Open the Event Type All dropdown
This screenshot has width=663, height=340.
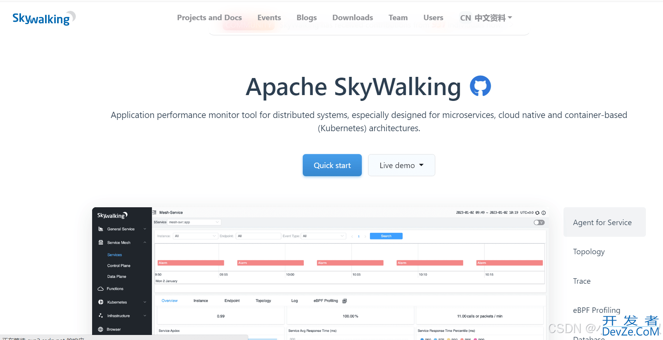[x=324, y=236]
